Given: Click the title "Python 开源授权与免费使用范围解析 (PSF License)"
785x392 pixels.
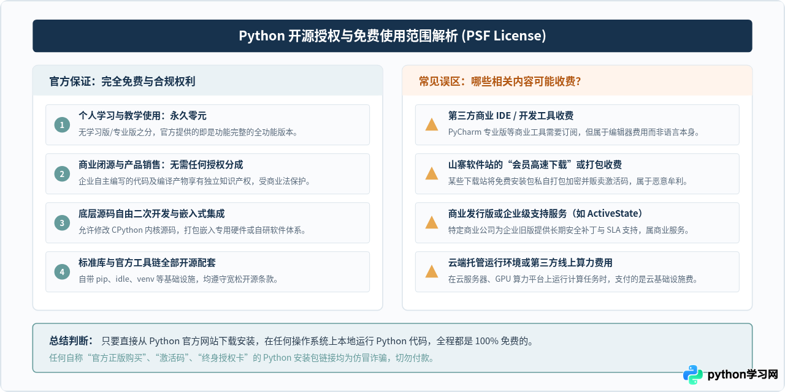Looking at the screenshot, I should [392, 36].
